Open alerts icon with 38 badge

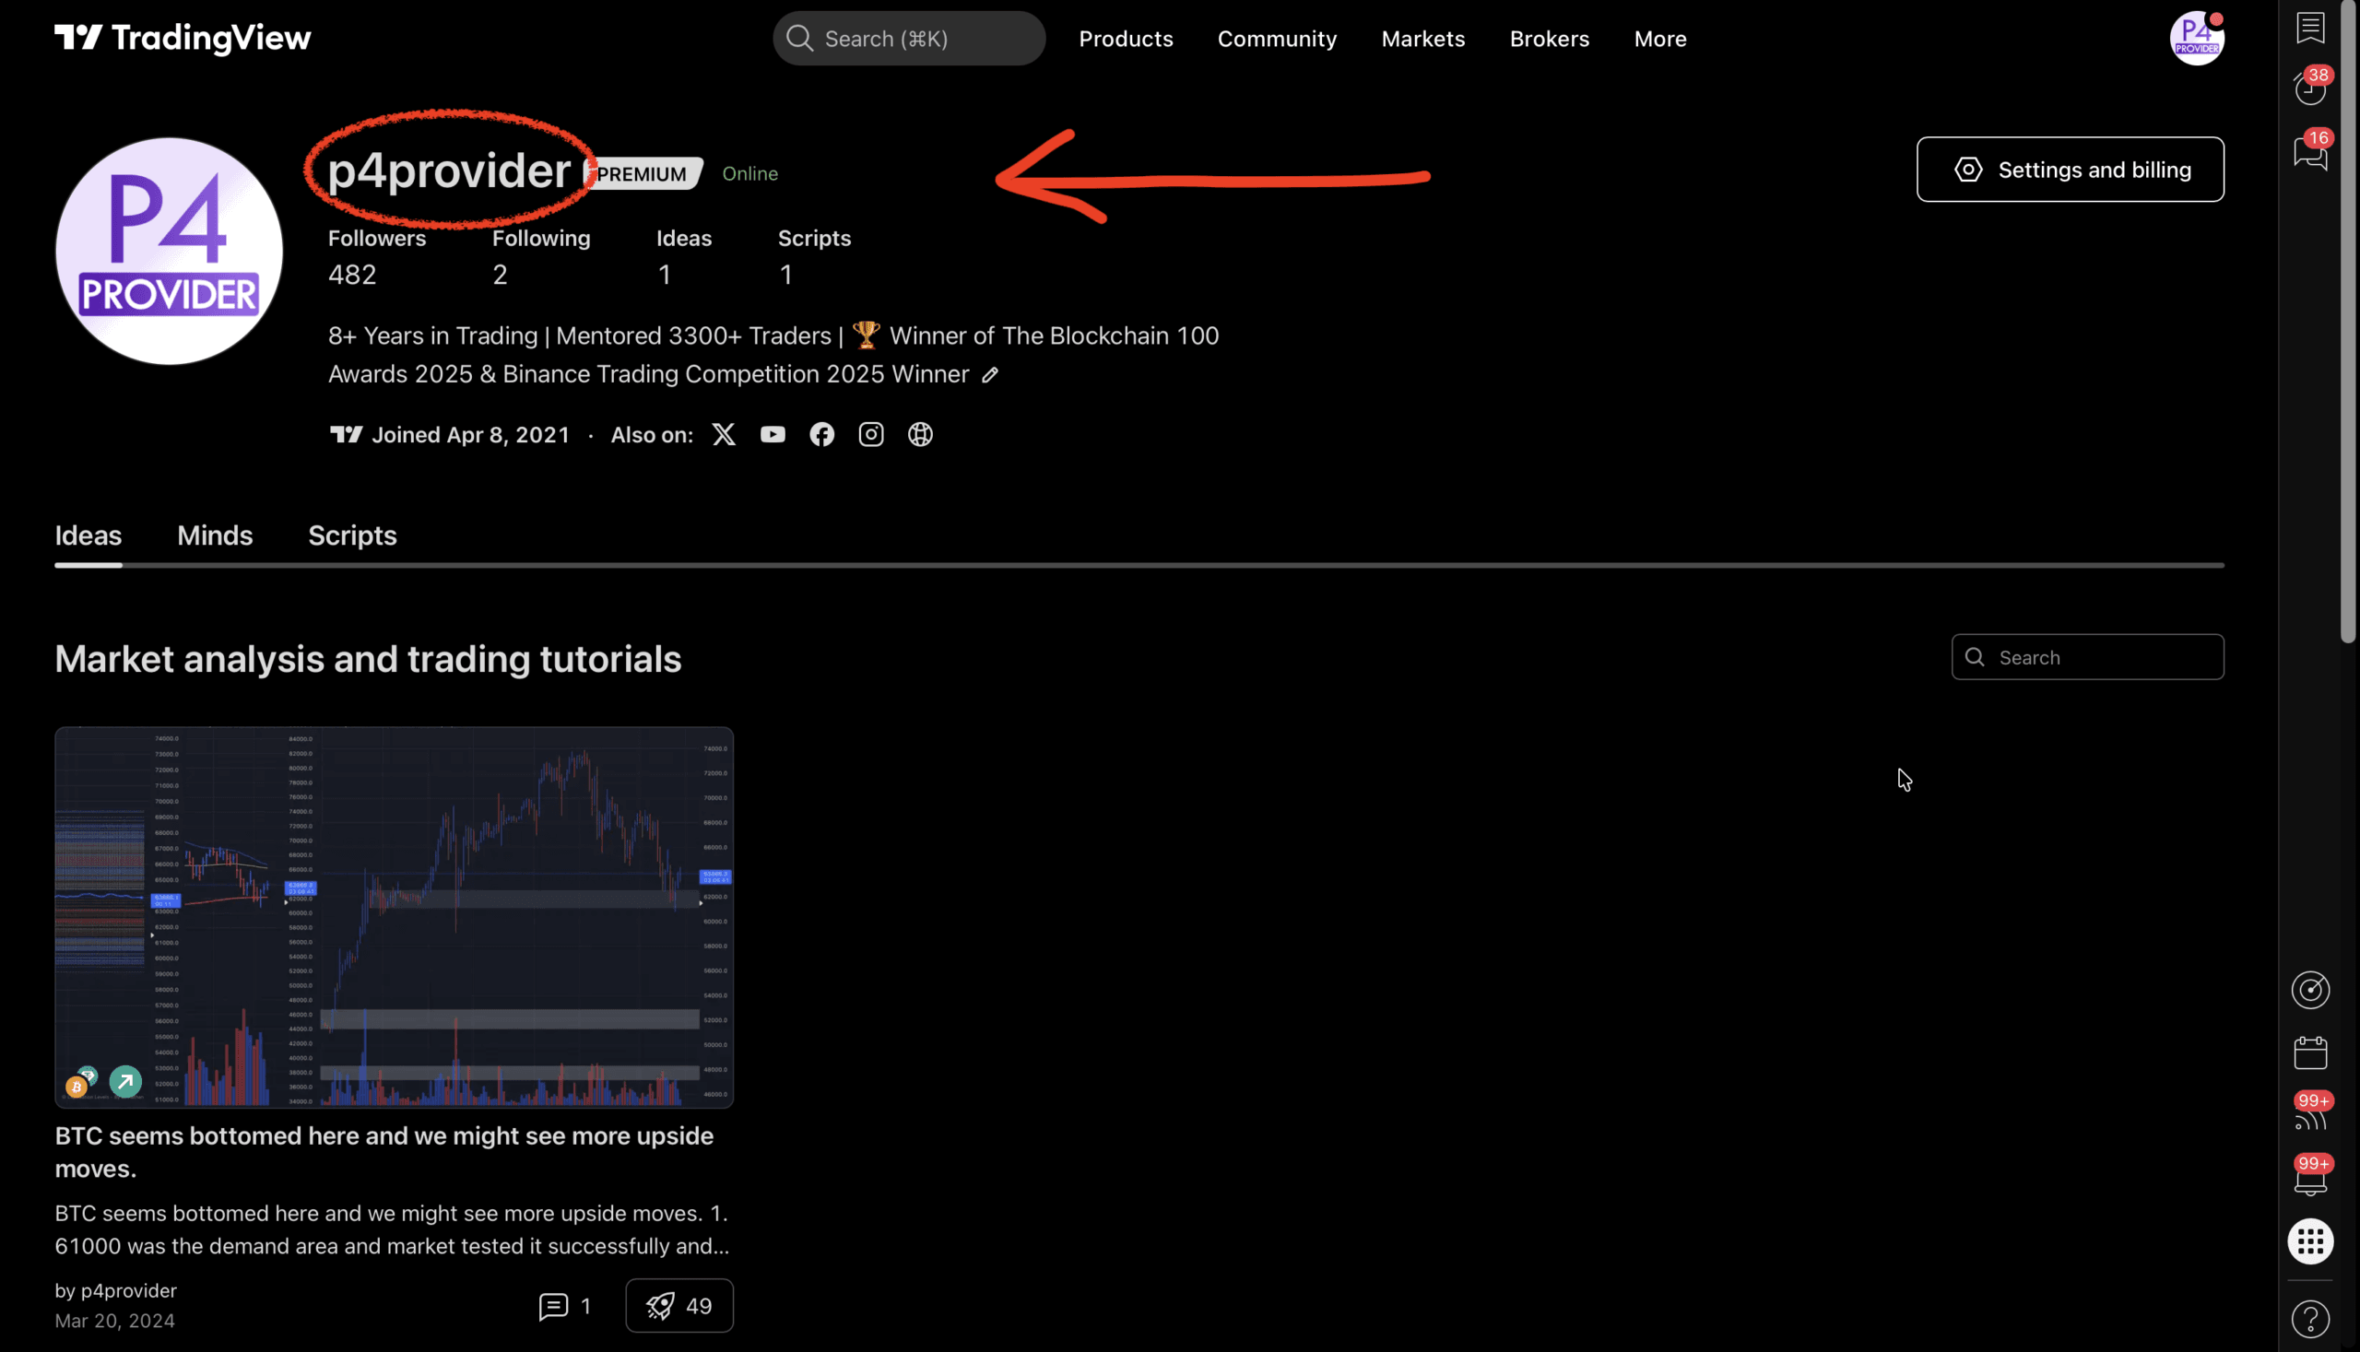coord(2310,89)
